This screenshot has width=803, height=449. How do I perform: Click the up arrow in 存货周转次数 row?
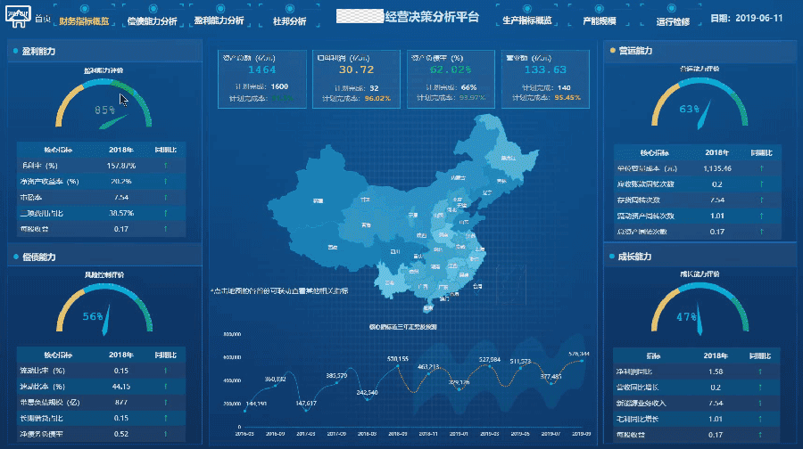(762, 200)
